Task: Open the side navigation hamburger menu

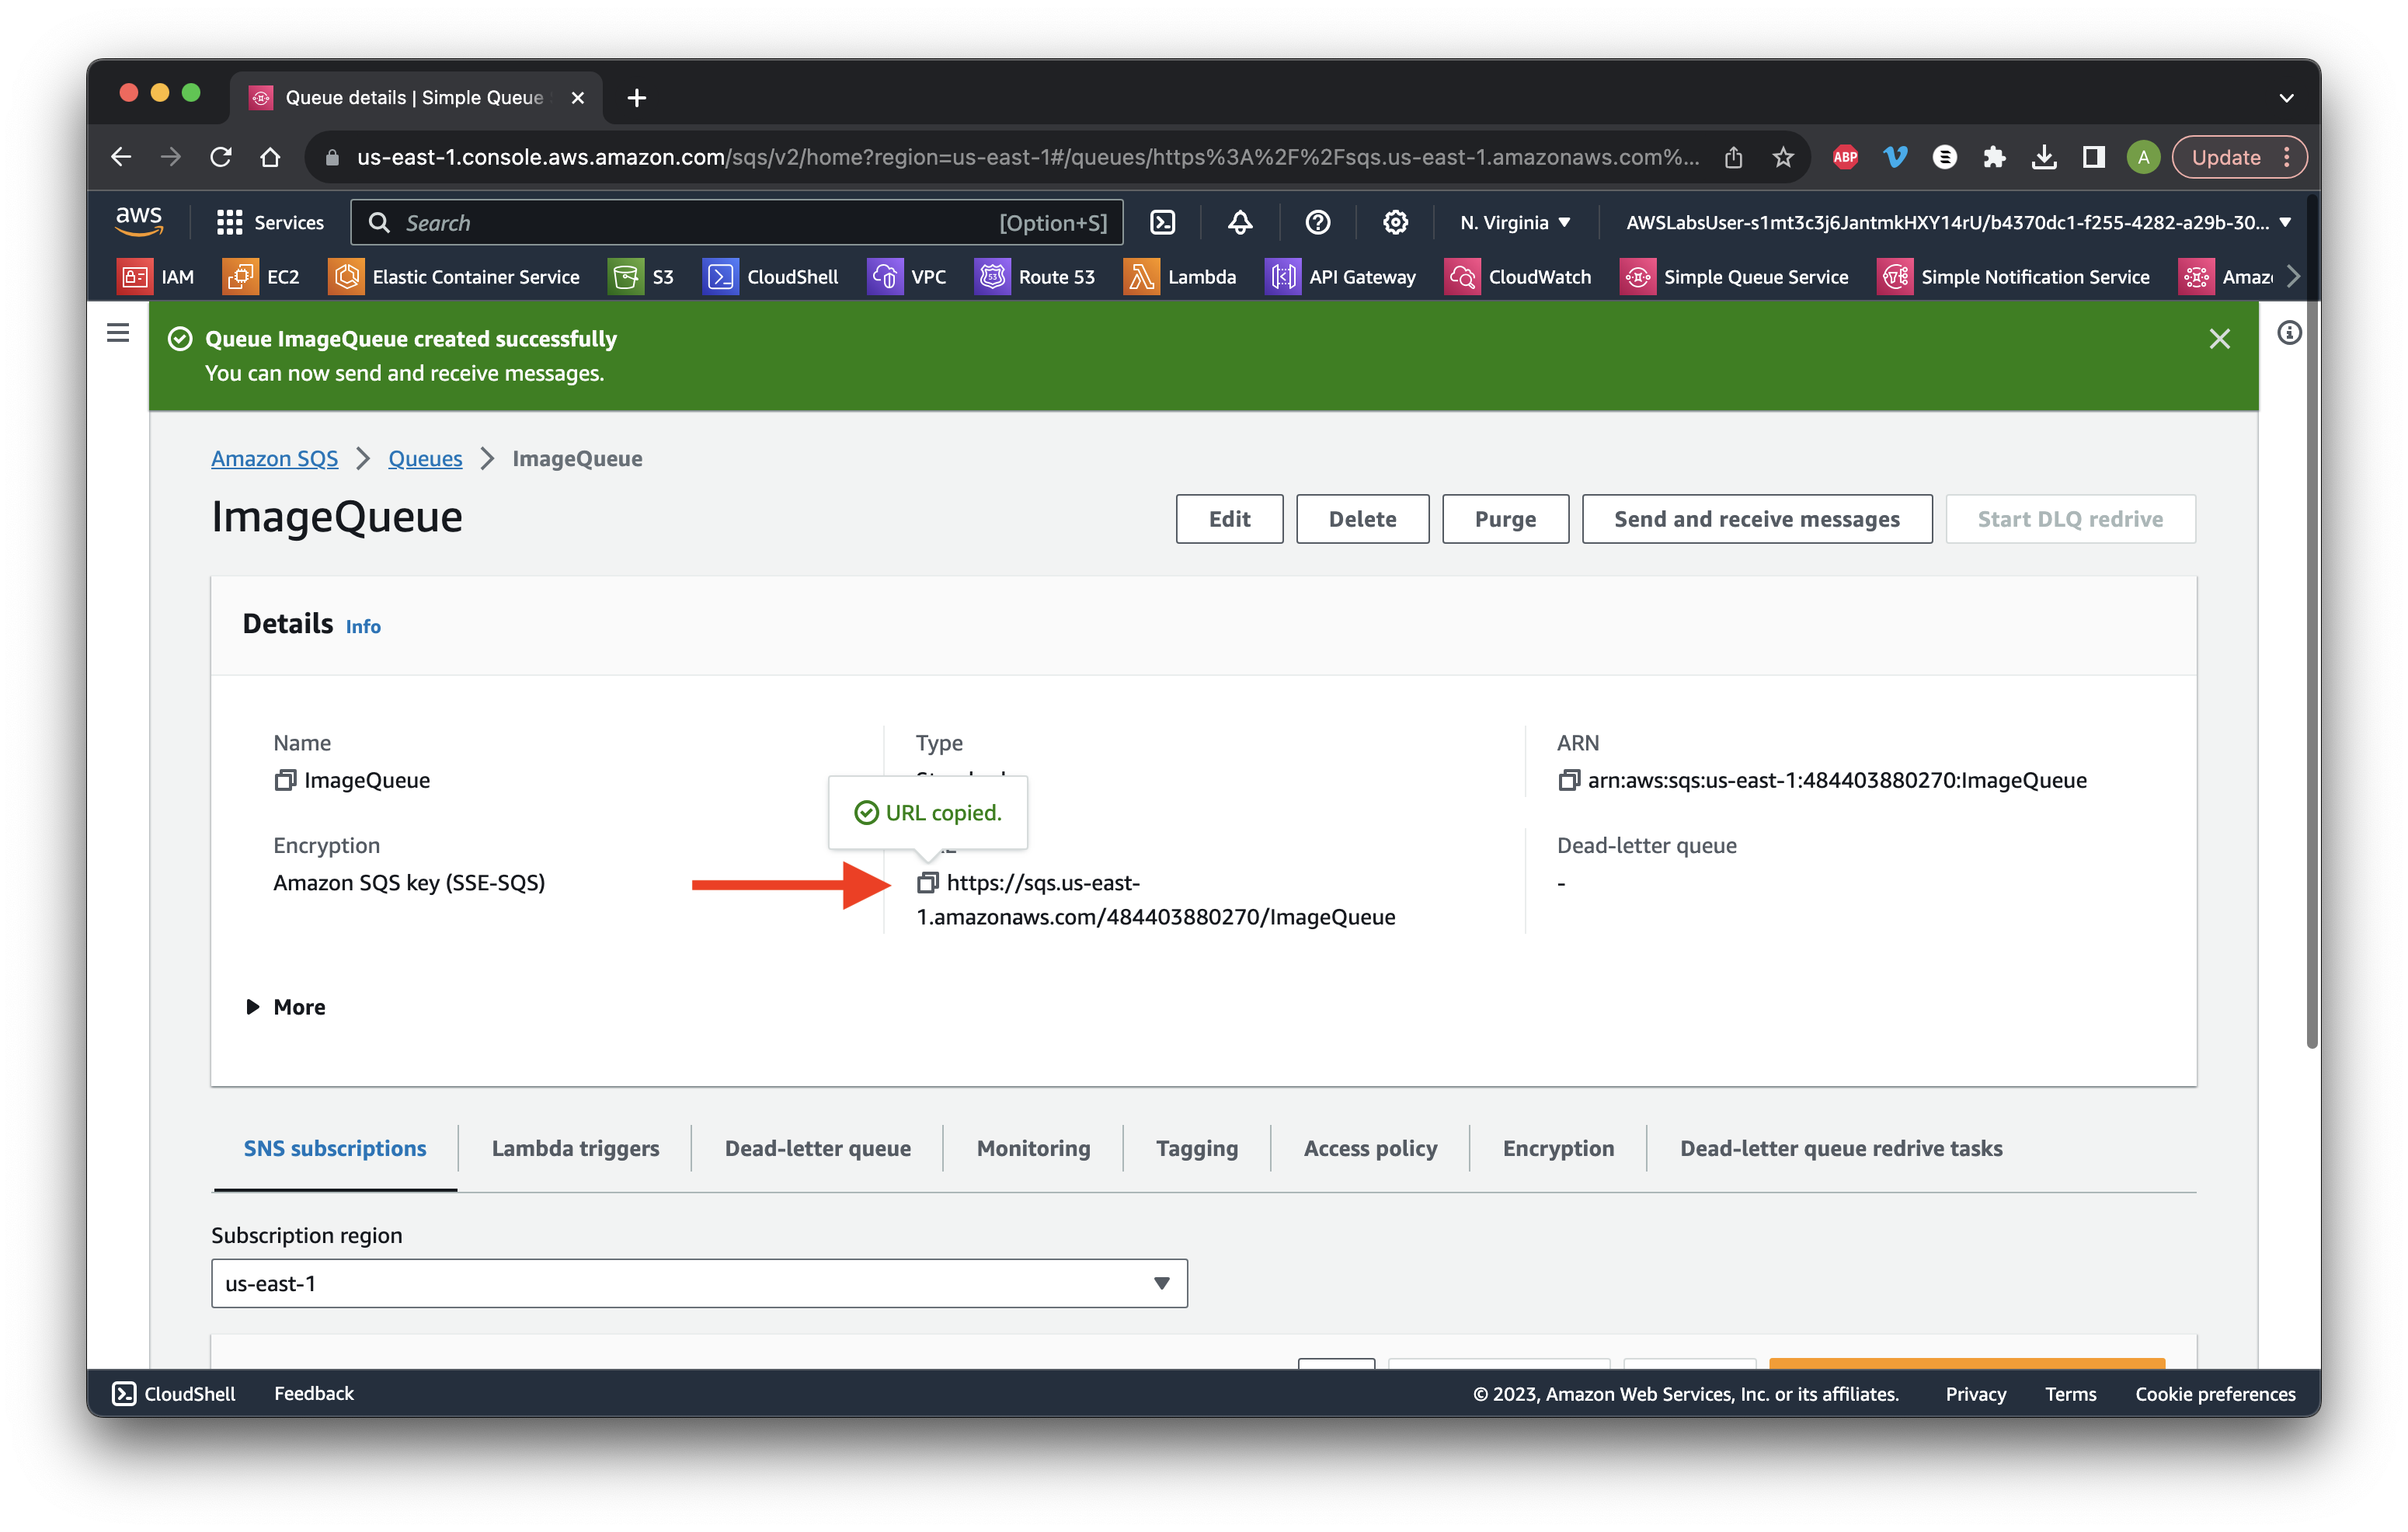Action: click(118, 333)
